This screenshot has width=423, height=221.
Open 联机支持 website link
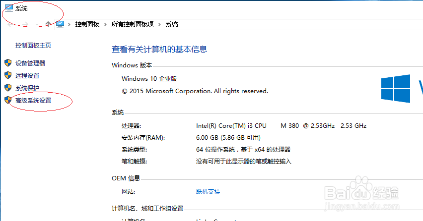point(208,192)
